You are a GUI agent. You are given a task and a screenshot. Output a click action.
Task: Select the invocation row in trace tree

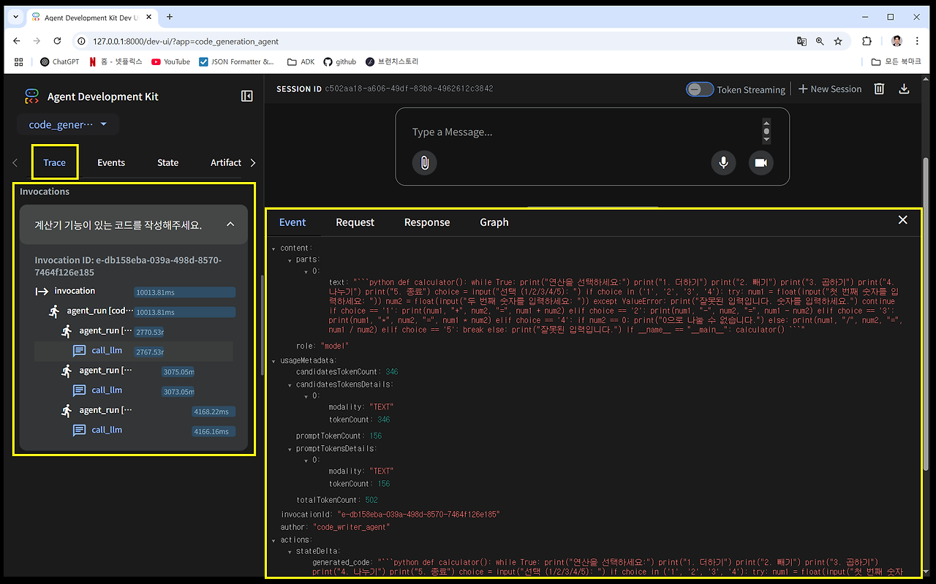(x=134, y=291)
